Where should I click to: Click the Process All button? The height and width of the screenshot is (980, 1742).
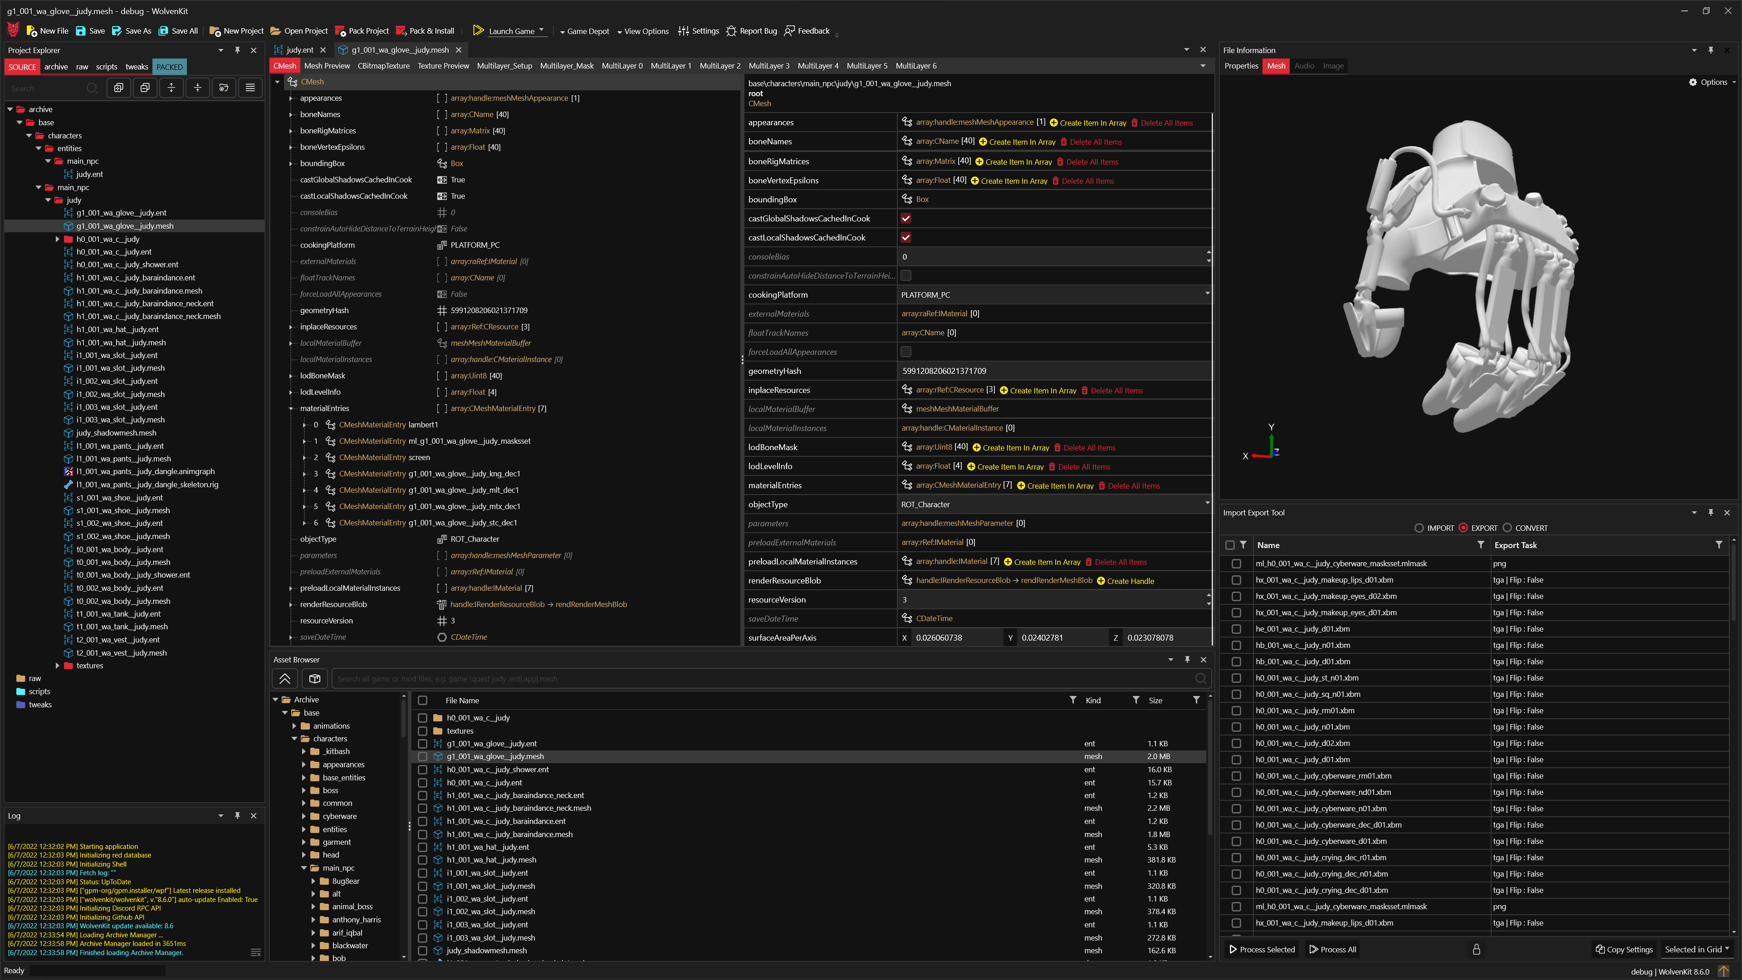(x=1332, y=950)
